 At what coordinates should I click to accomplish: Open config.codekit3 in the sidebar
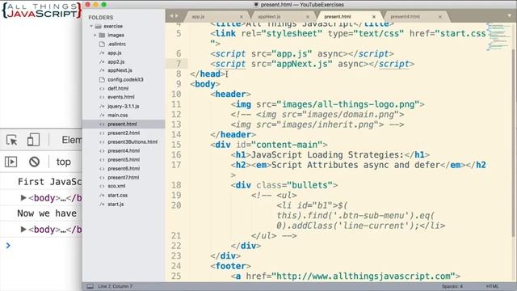point(125,79)
